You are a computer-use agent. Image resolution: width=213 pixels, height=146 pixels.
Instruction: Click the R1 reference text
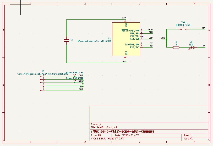click(176, 42)
